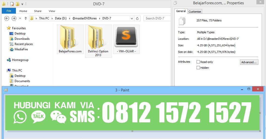
Task: Click the Documents folder icon
Action: [x=11, y=81]
